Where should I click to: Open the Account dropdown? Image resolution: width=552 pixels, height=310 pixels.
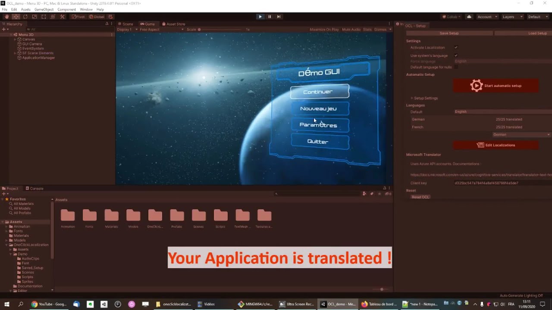tap(487, 17)
